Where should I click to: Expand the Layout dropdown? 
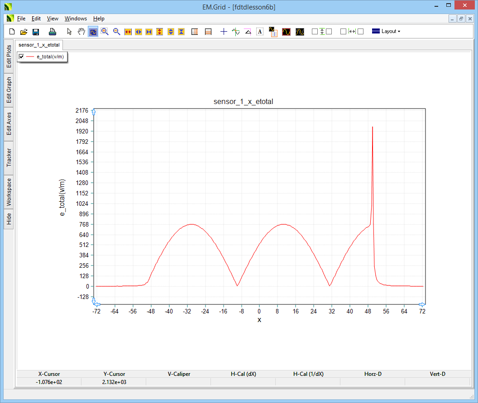(386, 32)
